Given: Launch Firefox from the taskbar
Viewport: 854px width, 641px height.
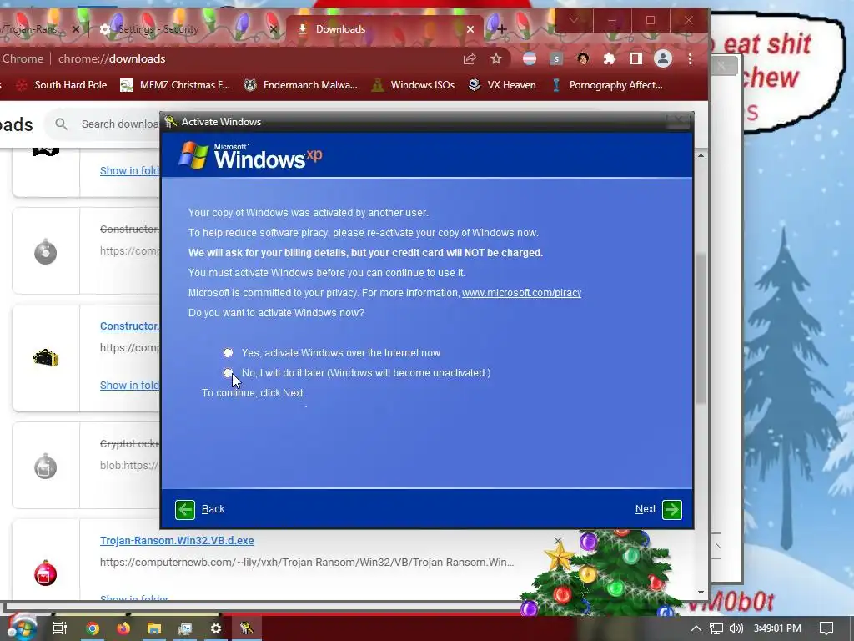Looking at the screenshot, I should pyautogui.click(x=123, y=628).
